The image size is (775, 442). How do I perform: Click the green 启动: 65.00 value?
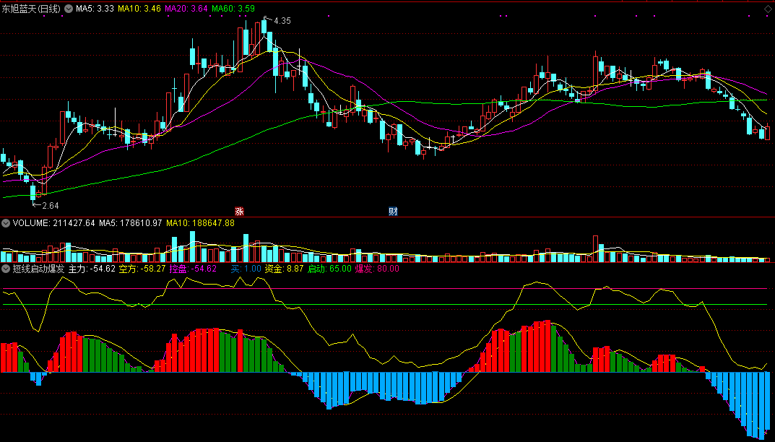point(329,269)
